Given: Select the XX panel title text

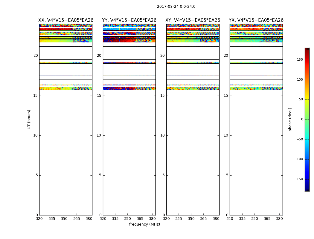Looking at the screenshot, I should point(66,20).
